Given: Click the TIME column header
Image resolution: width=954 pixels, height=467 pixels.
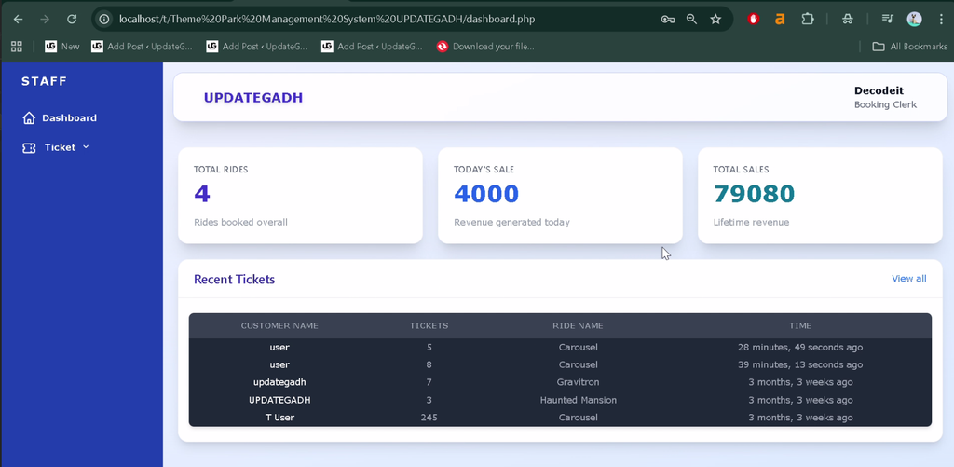Looking at the screenshot, I should (800, 325).
